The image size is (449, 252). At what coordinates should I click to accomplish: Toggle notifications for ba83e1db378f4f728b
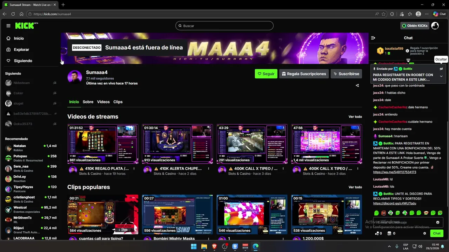pos(55,113)
